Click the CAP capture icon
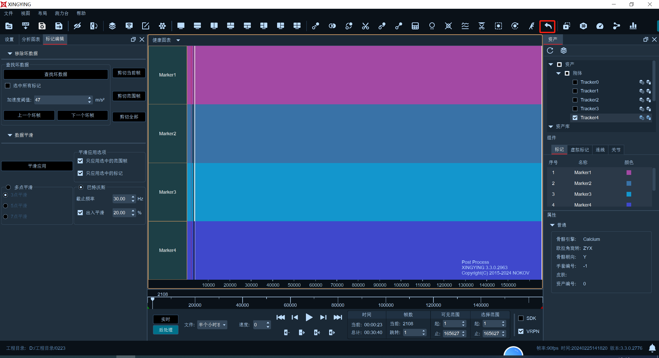 (25, 26)
